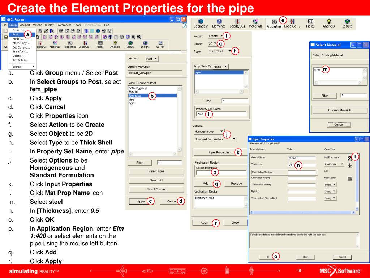Click Properties icon in MSC.Patran window
The image size is (370, 278).
70,45
